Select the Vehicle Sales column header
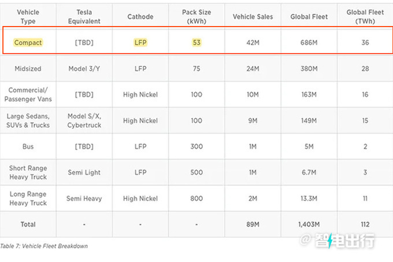This screenshot has height=262, width=393. 252,17
